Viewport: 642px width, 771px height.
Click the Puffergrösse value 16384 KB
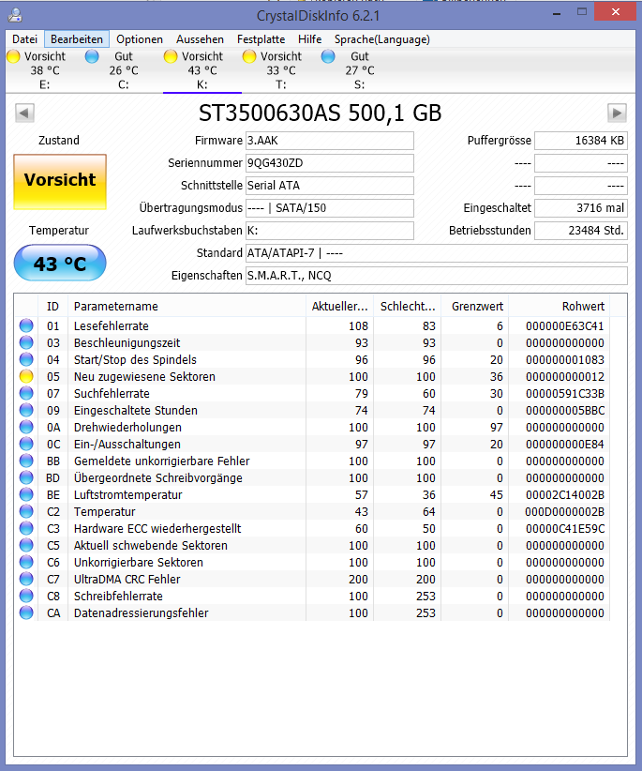581,141
